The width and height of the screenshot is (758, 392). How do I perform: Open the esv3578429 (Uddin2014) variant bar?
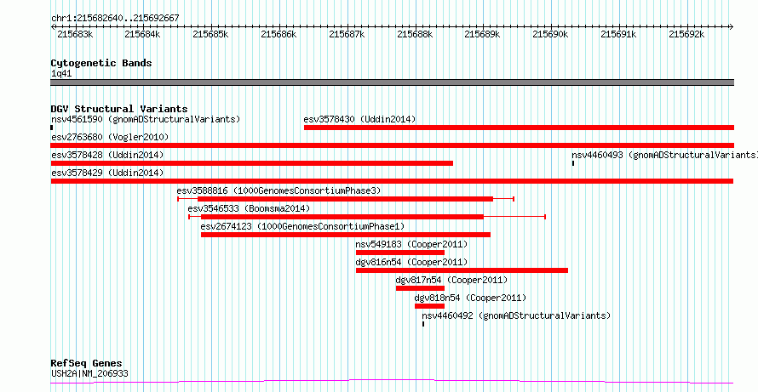click(x=392, y=181)
